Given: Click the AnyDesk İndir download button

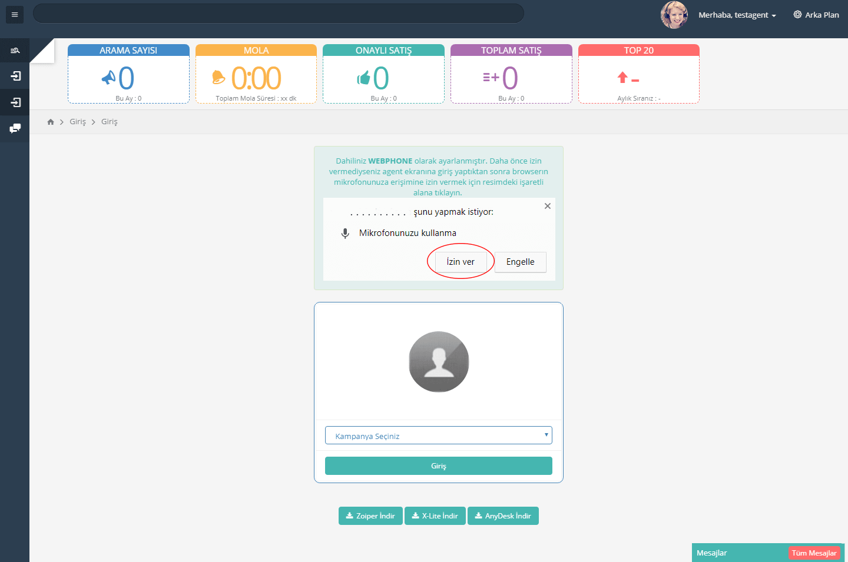Looking at the screenshot, I should [x=503, y=516].
